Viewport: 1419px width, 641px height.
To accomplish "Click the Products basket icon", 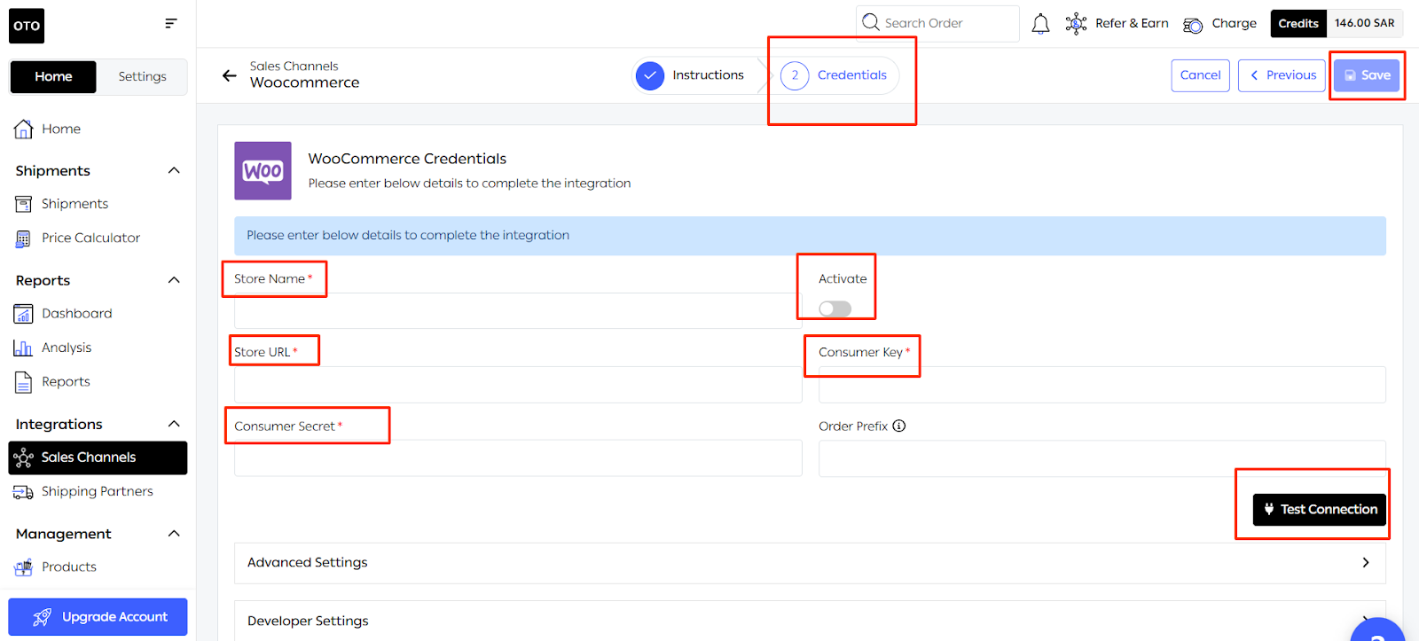I will point(24,567).
